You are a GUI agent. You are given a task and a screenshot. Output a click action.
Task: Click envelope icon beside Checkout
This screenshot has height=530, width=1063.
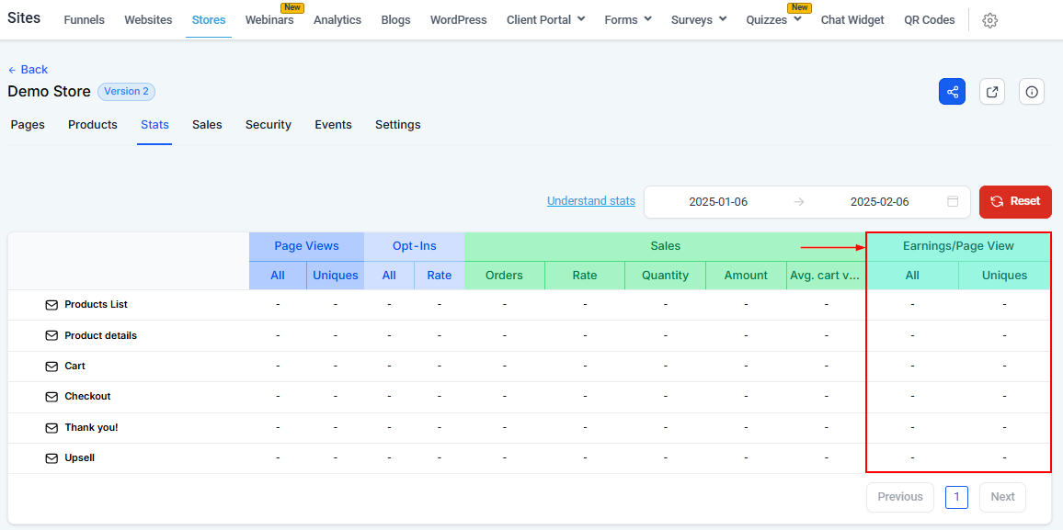(51, 397)
